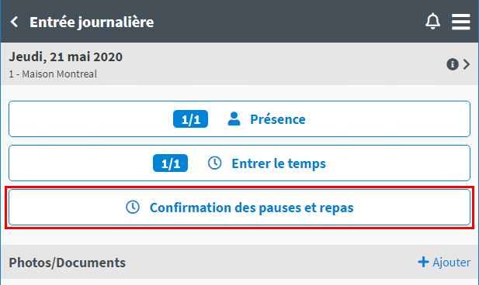This screenshot has height=285, width=479.
Task: Open Confirmation des pauses et repas
Action: (239, 208)
